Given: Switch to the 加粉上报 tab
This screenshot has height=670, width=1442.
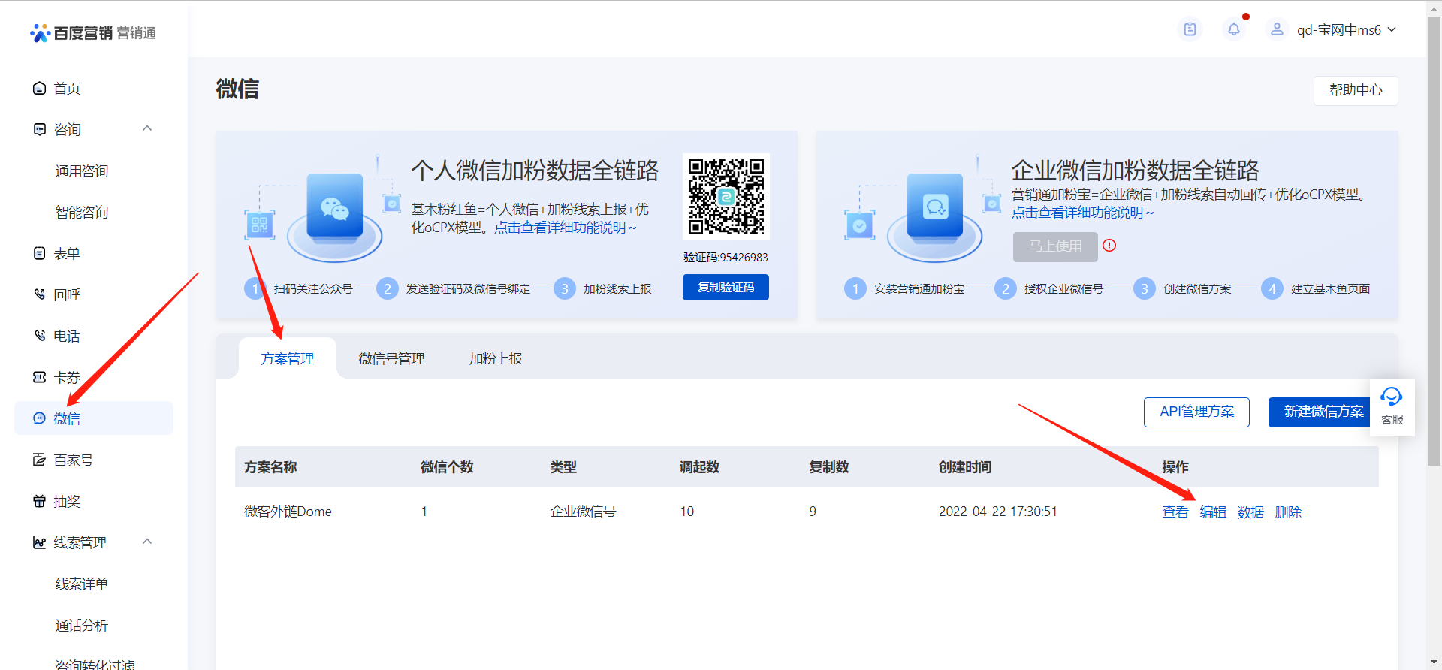Looking at the screenshot, I should pyautogui.click(x=496, y=359).
